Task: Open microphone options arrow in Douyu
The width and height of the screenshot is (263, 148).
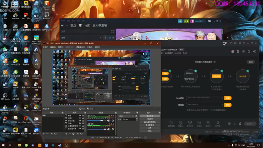Action: click(212, 123)
